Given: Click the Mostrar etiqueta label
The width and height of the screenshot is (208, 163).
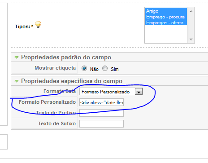Looking at the screenshot, I should [x=55, y=68].
